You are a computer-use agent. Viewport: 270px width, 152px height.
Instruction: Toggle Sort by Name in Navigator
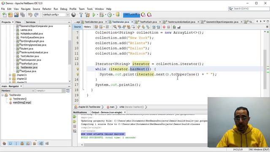(x=41, y=144)
